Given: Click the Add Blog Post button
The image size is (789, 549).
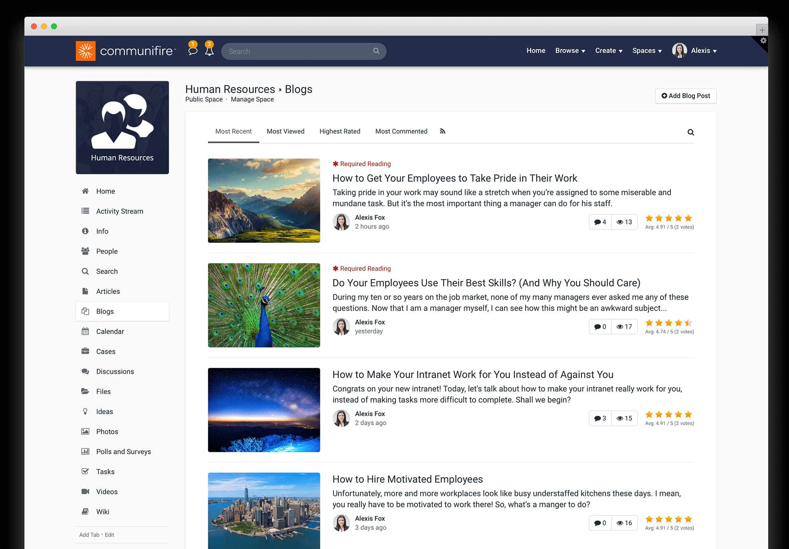Looking at the screenshot, I should 685,96.
